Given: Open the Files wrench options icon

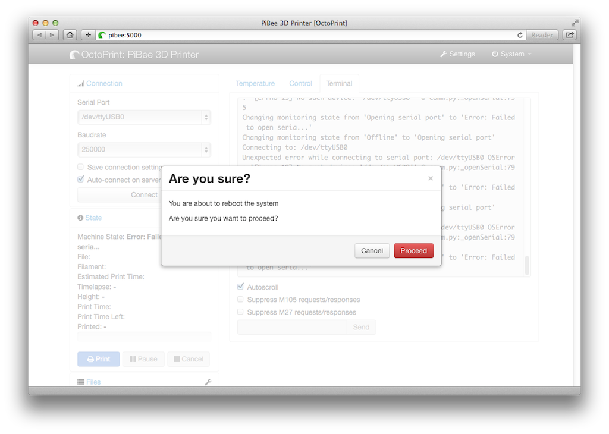Looking at the screenshot, I should [x=208, y=382].
